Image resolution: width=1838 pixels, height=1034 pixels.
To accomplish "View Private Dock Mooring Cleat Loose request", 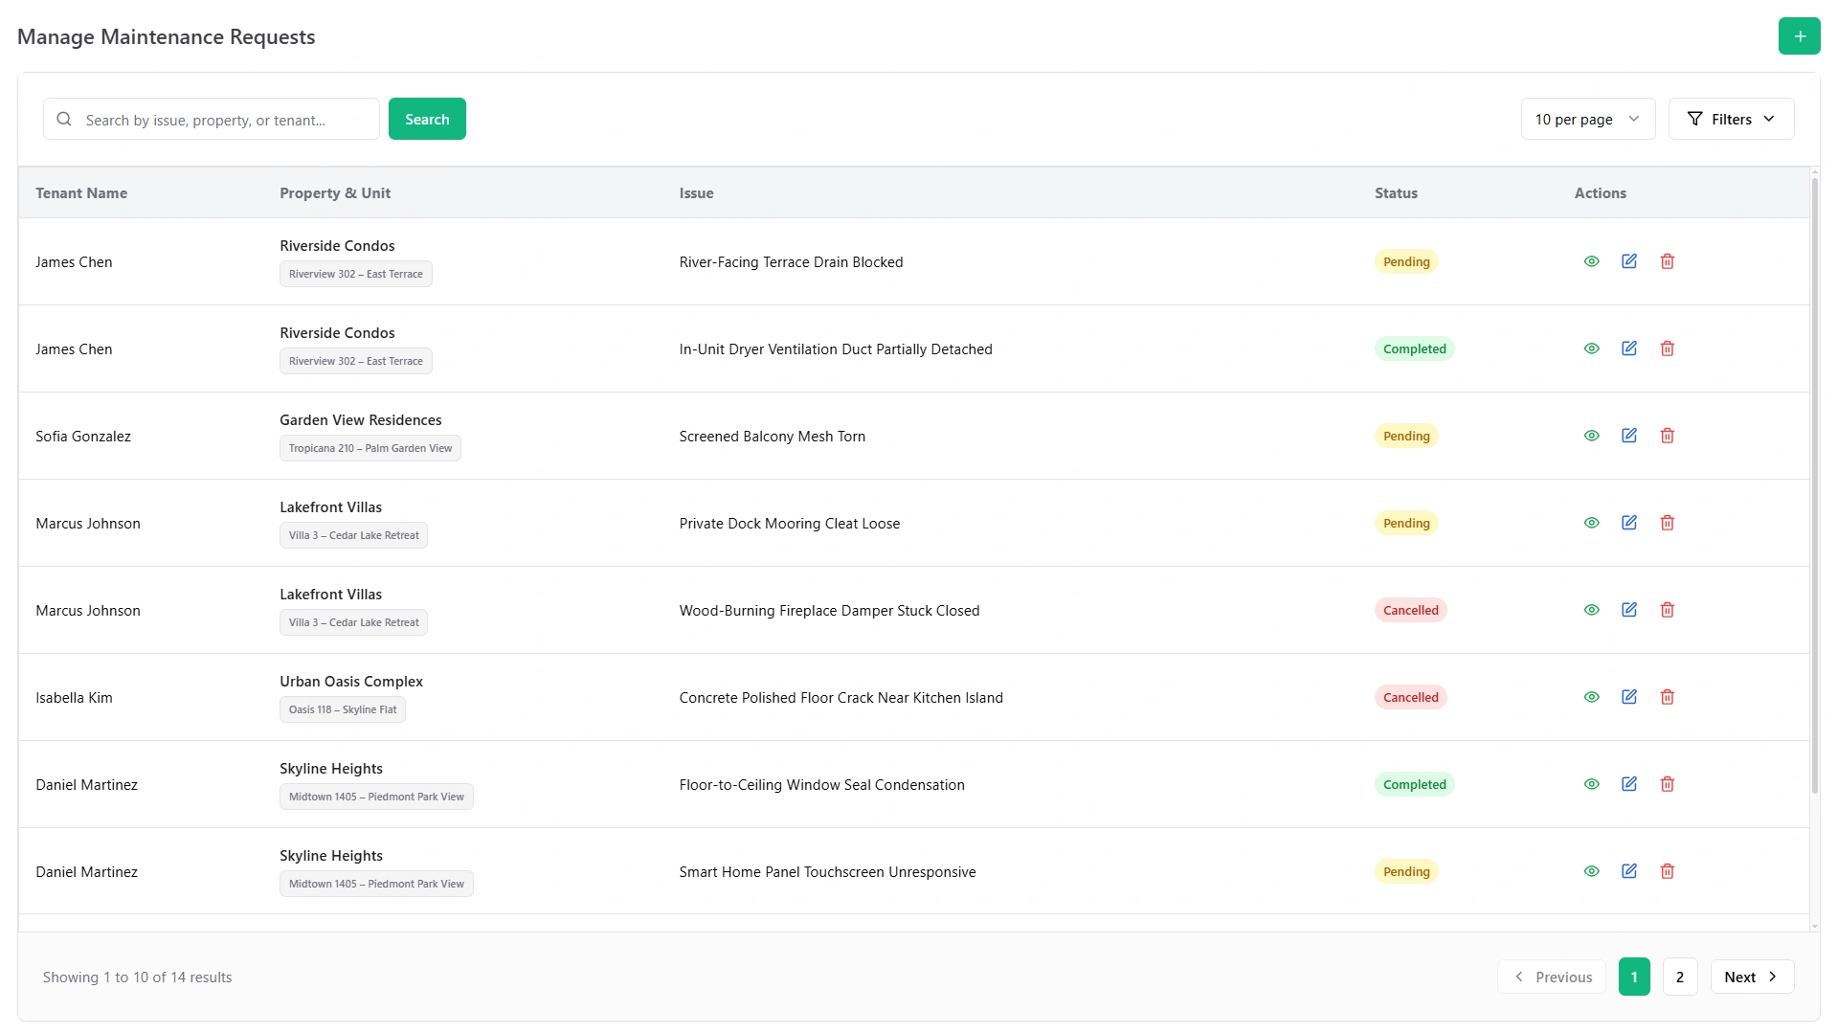I will pos(1591,523).
